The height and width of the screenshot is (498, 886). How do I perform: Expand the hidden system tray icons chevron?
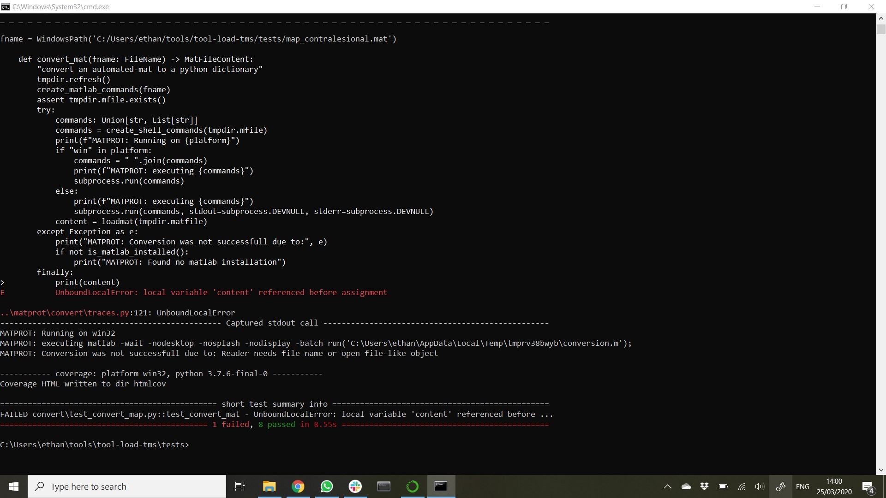(668, 486)
